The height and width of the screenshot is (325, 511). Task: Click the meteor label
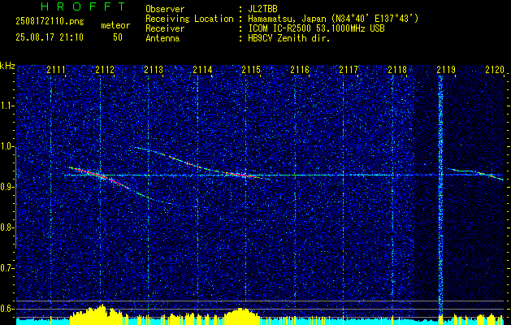[115, 25]
